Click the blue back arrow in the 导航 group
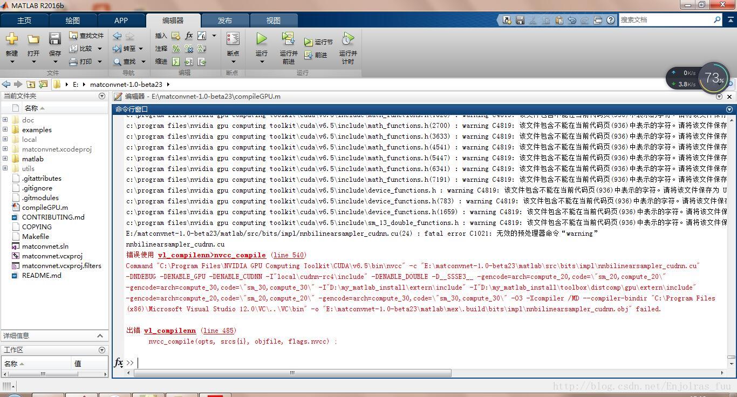This screenshot has height=397, width=737. (x=117, y=36)
